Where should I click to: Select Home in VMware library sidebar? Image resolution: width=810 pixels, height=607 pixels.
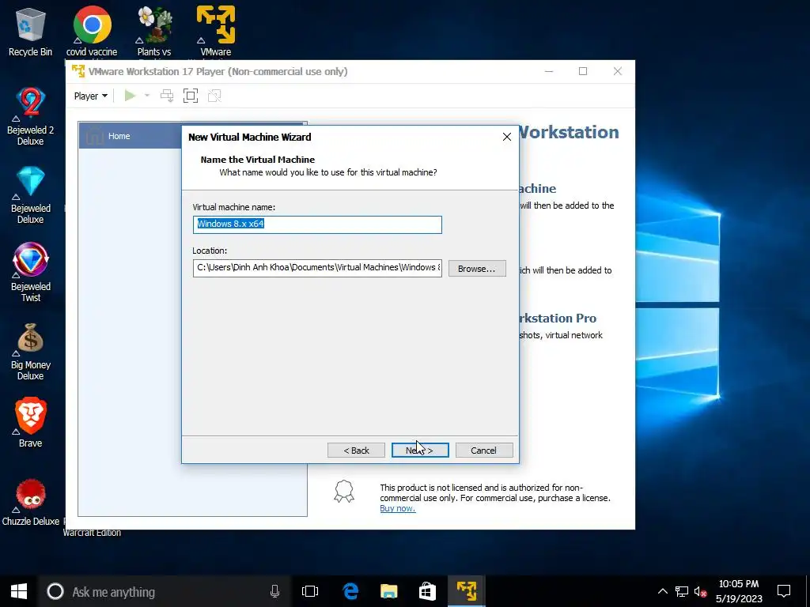point(131,136)
